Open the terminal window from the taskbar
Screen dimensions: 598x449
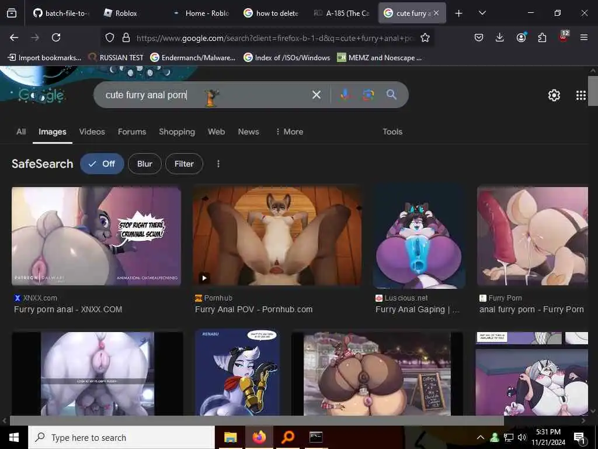pyautogui.click(x=316, y=437)
